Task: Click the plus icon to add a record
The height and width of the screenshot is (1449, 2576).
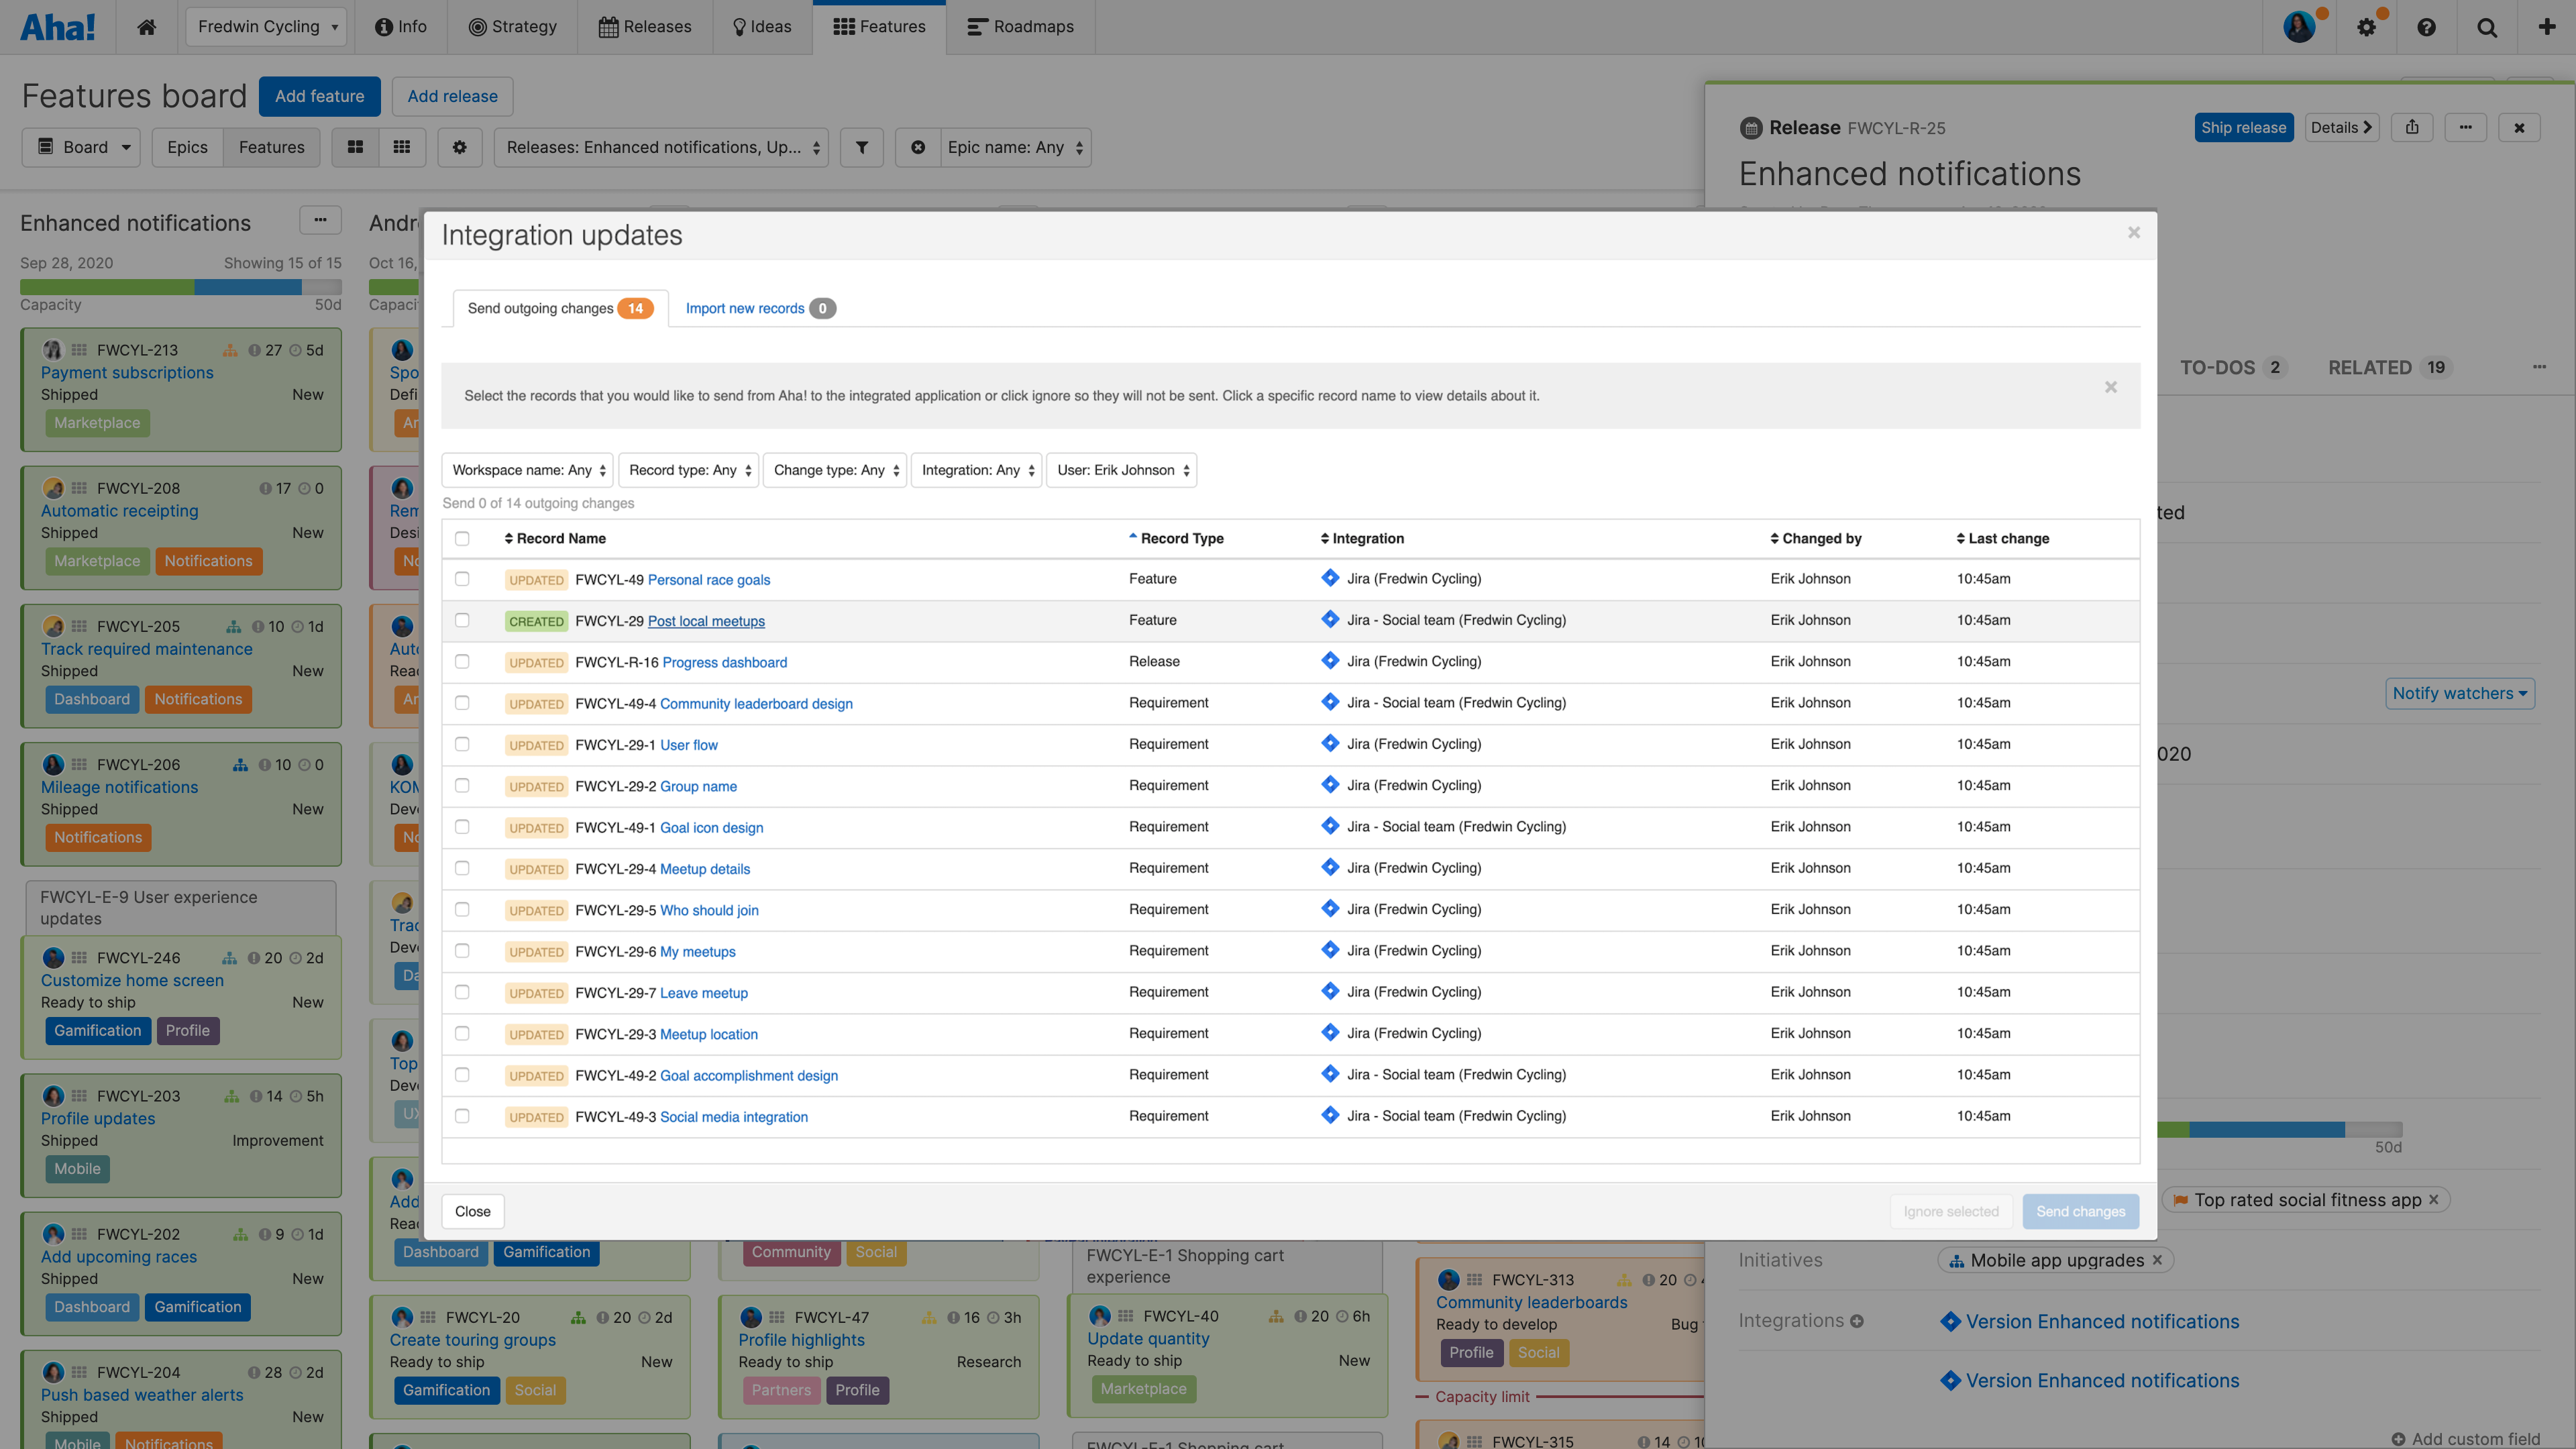Action: (x=2547, y=27)
